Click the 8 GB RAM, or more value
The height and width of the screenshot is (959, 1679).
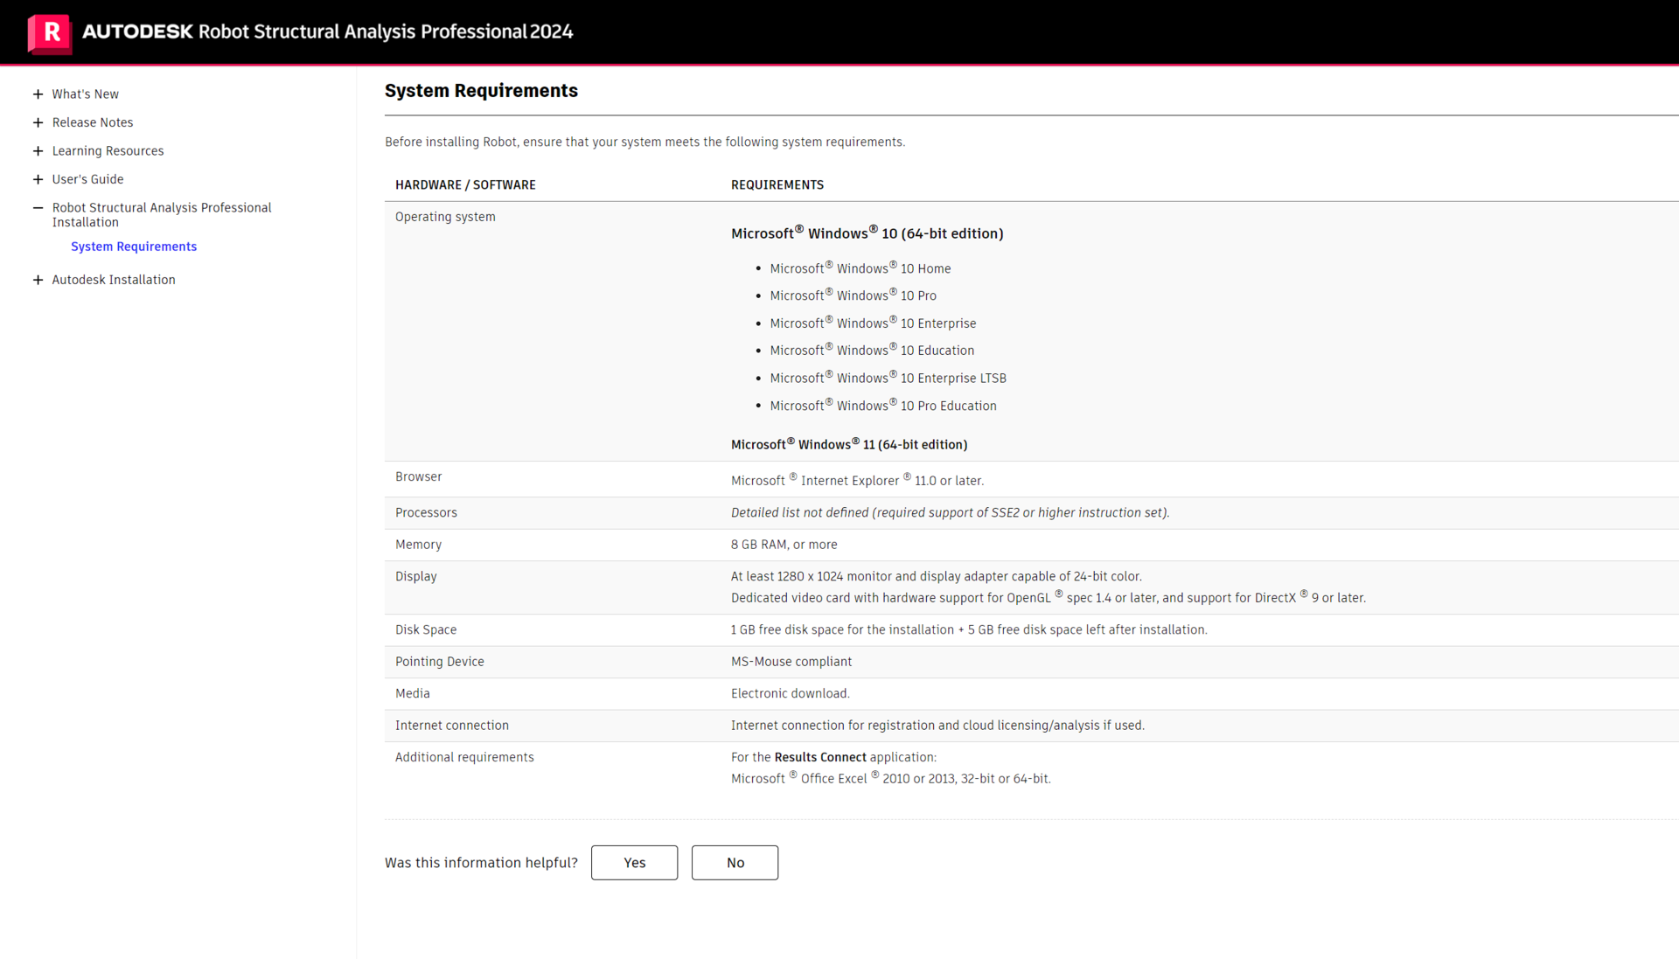(784, 545)
